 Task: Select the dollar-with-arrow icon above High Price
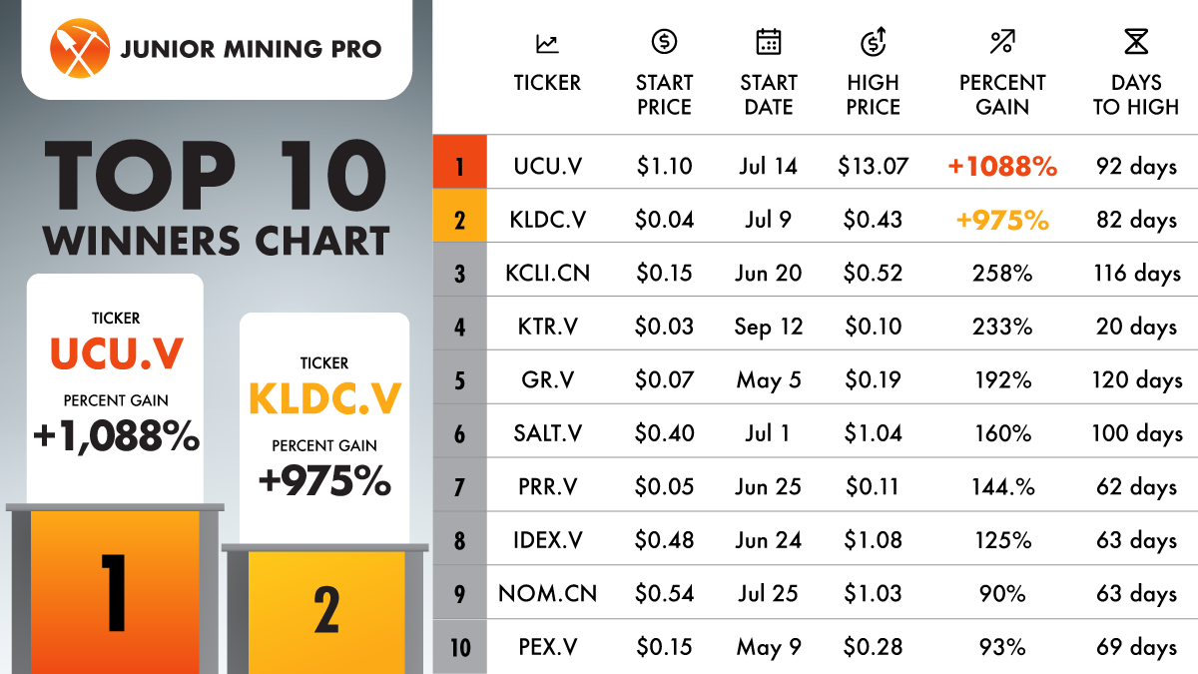[874, 42]
